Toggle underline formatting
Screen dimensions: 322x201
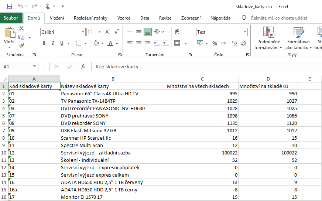[x=62, y=43]
